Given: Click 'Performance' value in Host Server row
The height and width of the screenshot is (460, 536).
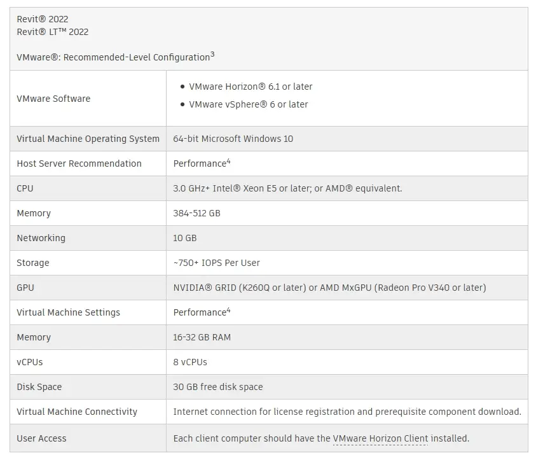Looking at the screenshot, I should click(202, 163).
